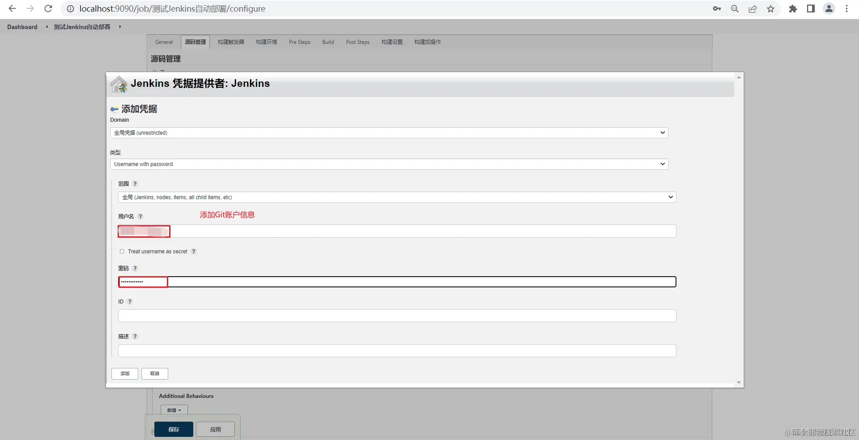Go back with the browser back arrow
This screenshot has width=859, height=440.
pos(13,9)
